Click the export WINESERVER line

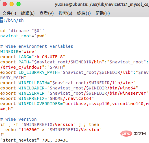(x=74, y=93)
